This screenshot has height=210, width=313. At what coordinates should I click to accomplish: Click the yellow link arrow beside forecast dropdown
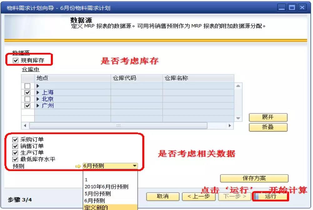[78, 166]
